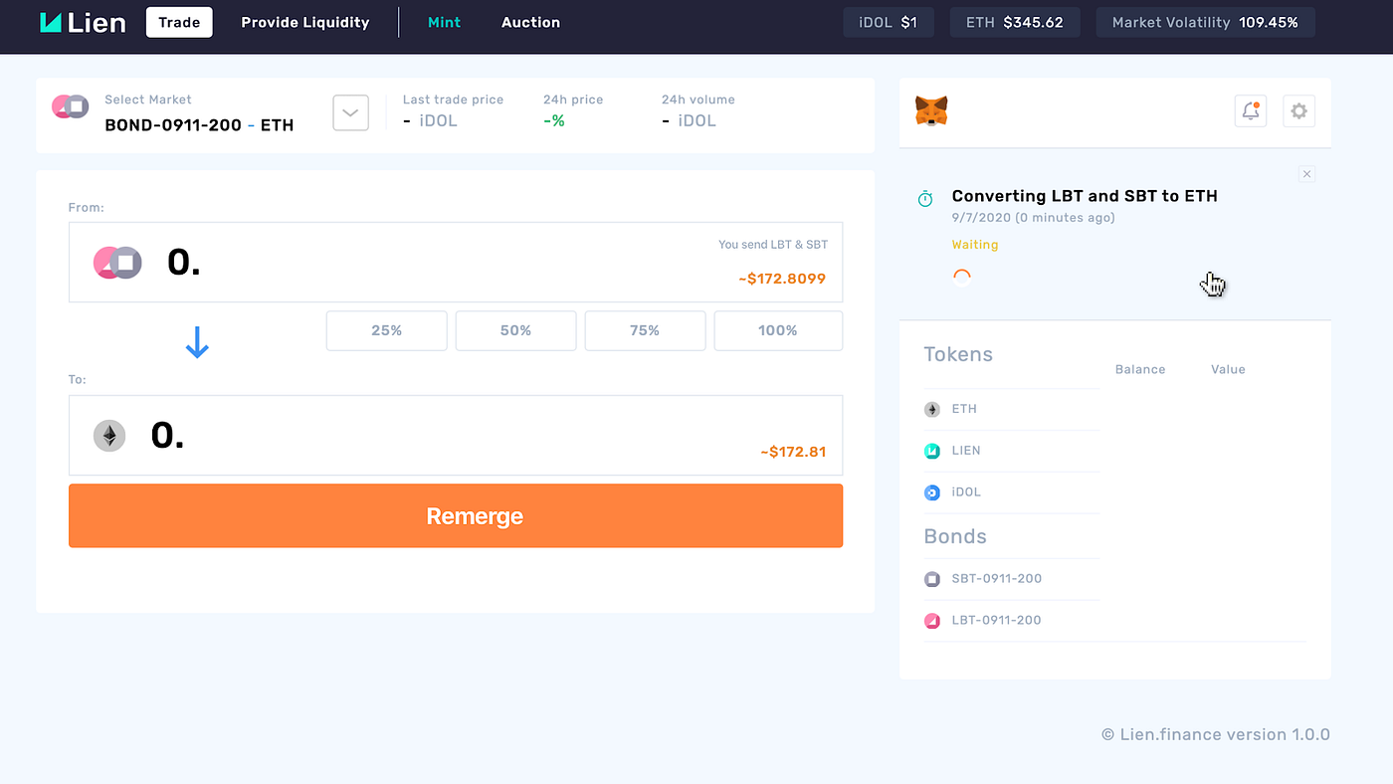Image resolution: width=1393 pixels, height=784 pixels.
Task: Click the ETH icon in To field
Action: click(x=109, y=435)
